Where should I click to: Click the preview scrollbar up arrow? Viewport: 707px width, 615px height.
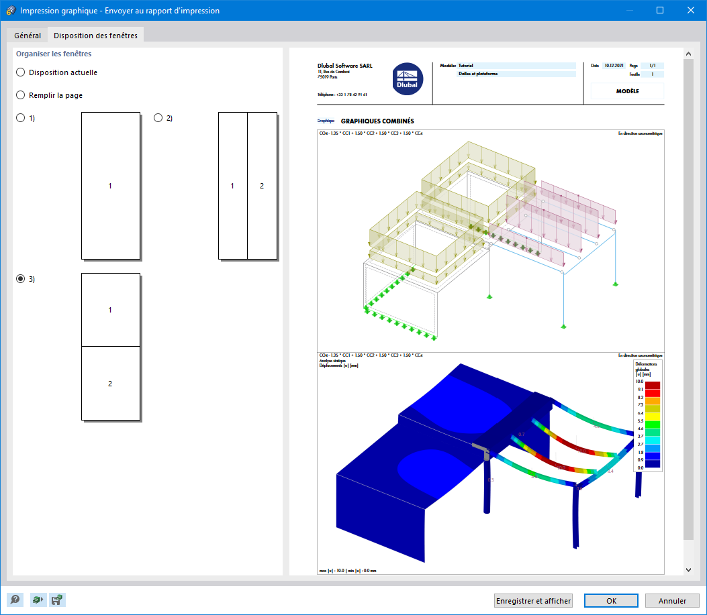pyautogui.click(x=688, y=54)
